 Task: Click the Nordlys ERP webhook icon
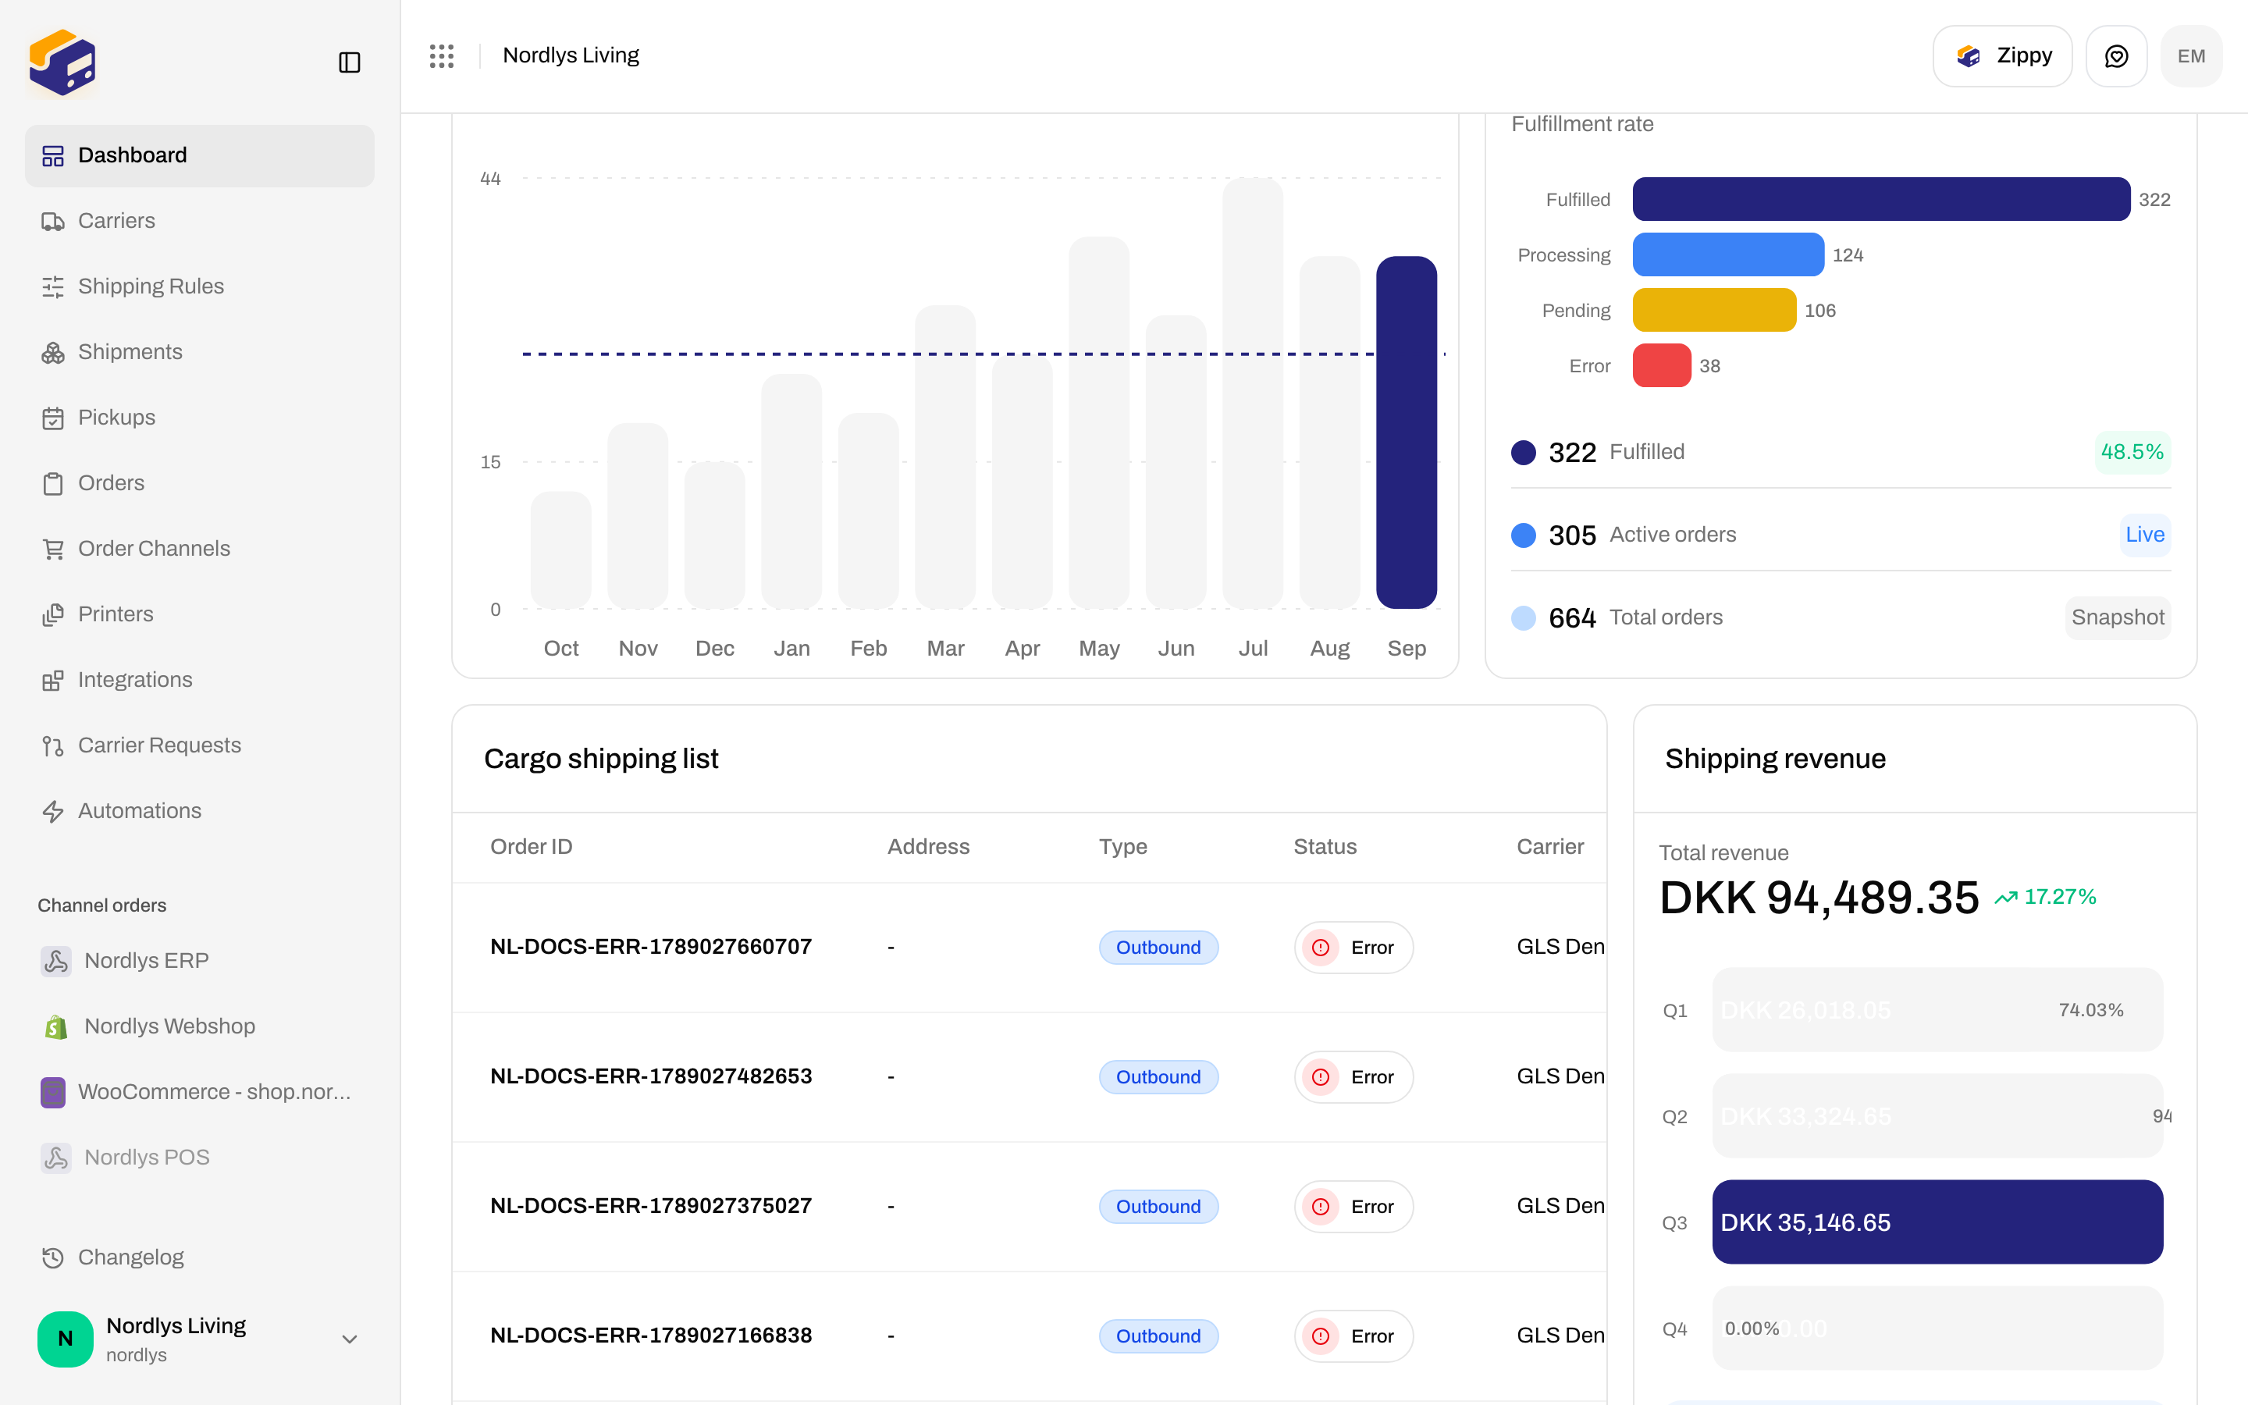pos(55,961)
